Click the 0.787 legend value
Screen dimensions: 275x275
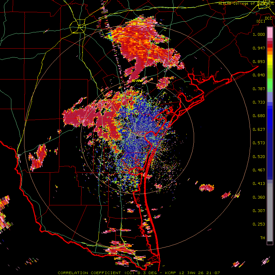point(259,89)
